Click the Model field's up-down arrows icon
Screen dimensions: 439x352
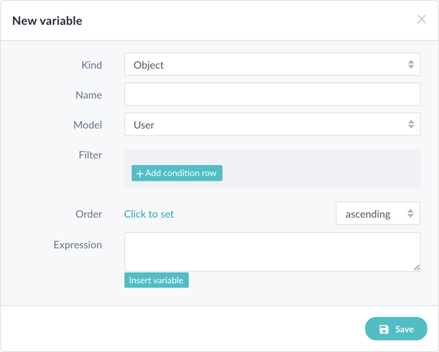click(x=411, y=124)
